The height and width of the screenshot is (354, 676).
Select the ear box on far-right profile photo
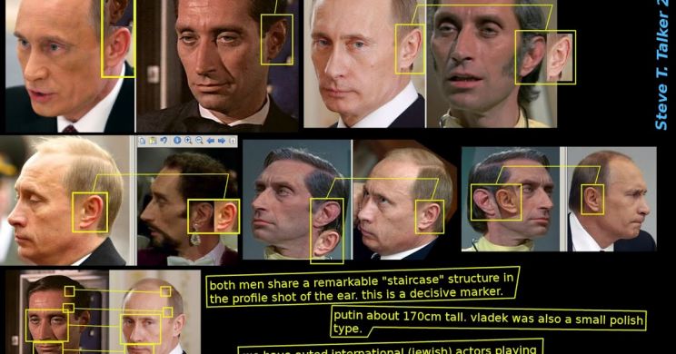click(x=592, y=200)
